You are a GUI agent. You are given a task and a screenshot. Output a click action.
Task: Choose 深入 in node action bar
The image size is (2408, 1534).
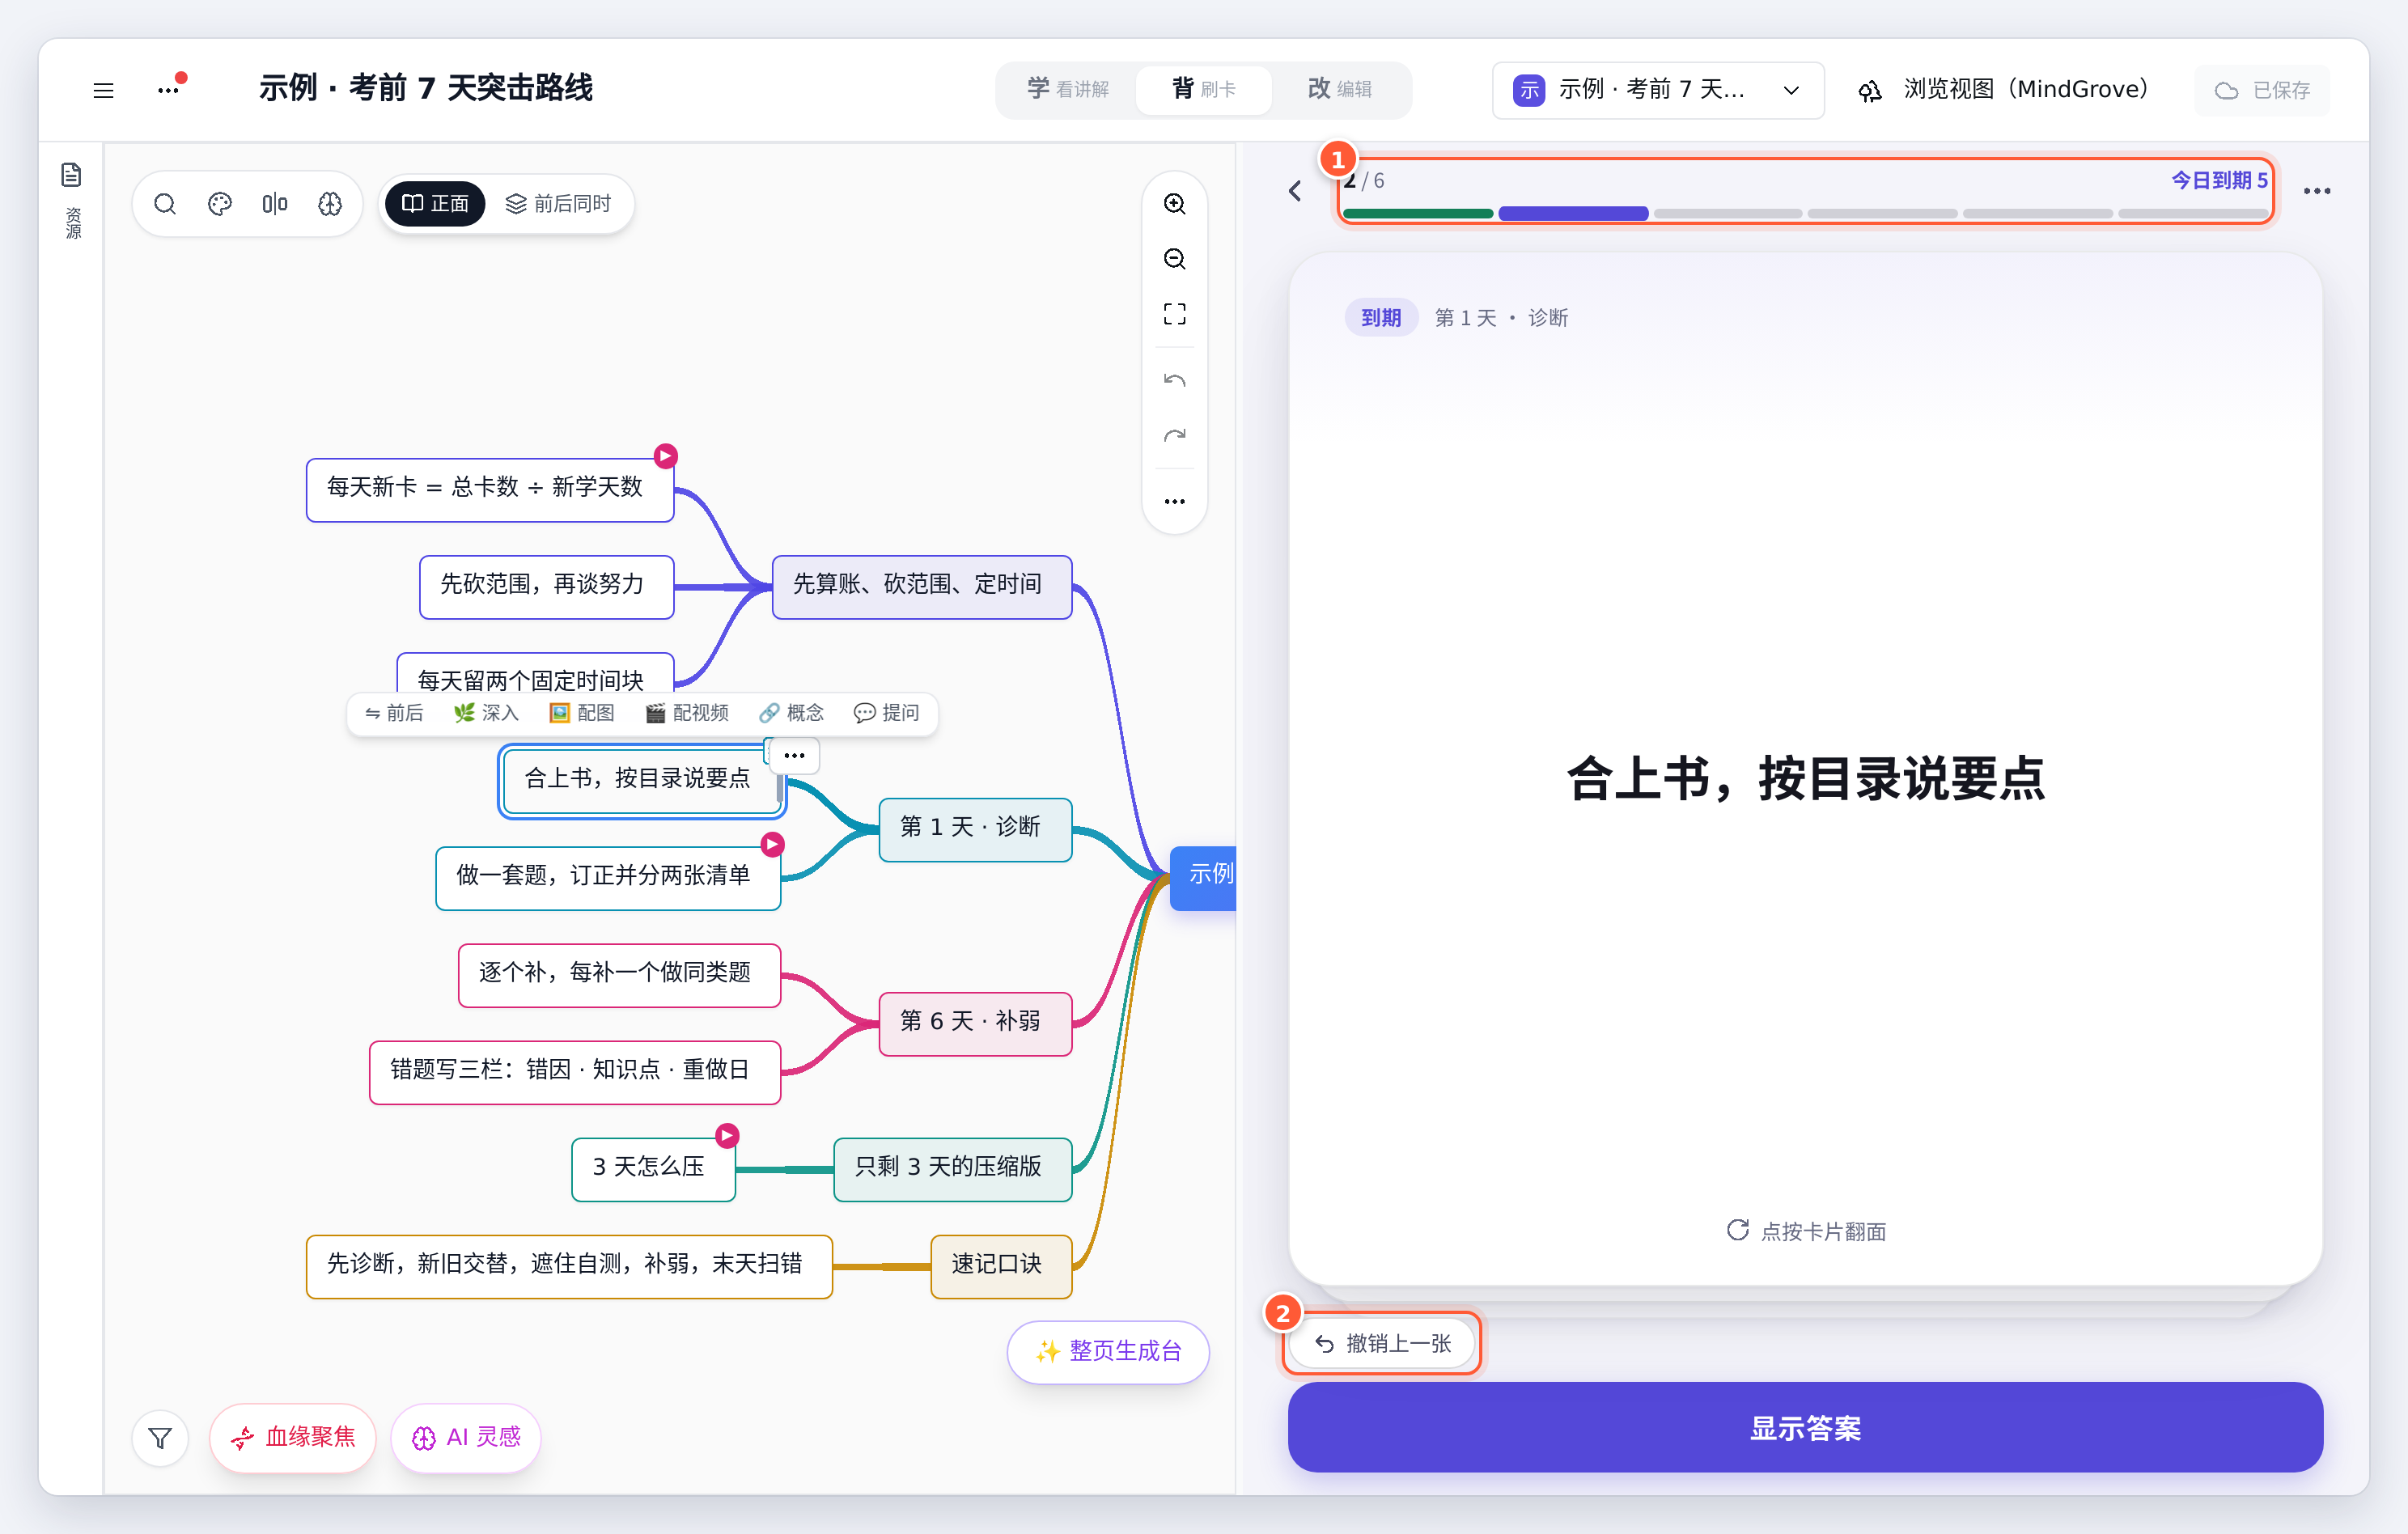tap(486, 713)
